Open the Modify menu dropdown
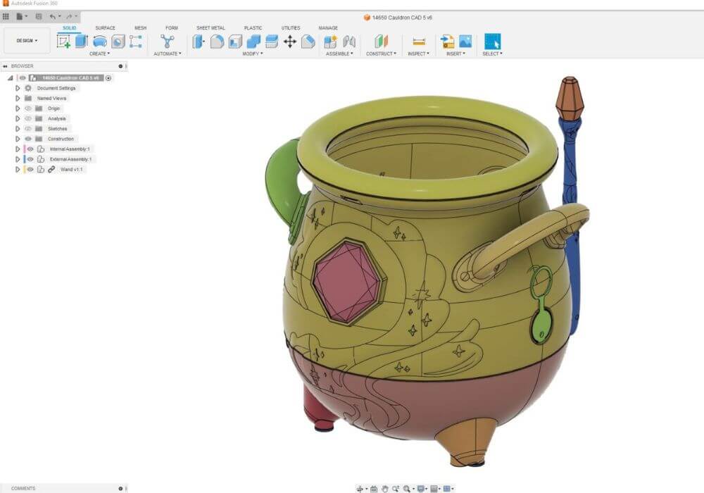704x493 pixels. pos(252,54)
